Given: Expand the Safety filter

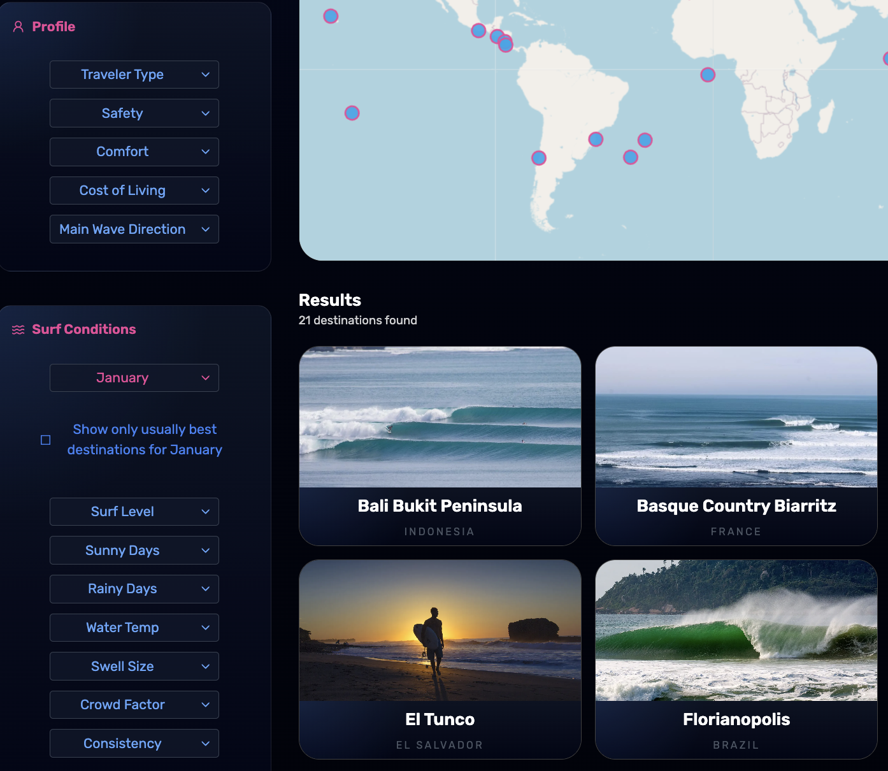Looking at the screenshot, I should tap(134, 113).
